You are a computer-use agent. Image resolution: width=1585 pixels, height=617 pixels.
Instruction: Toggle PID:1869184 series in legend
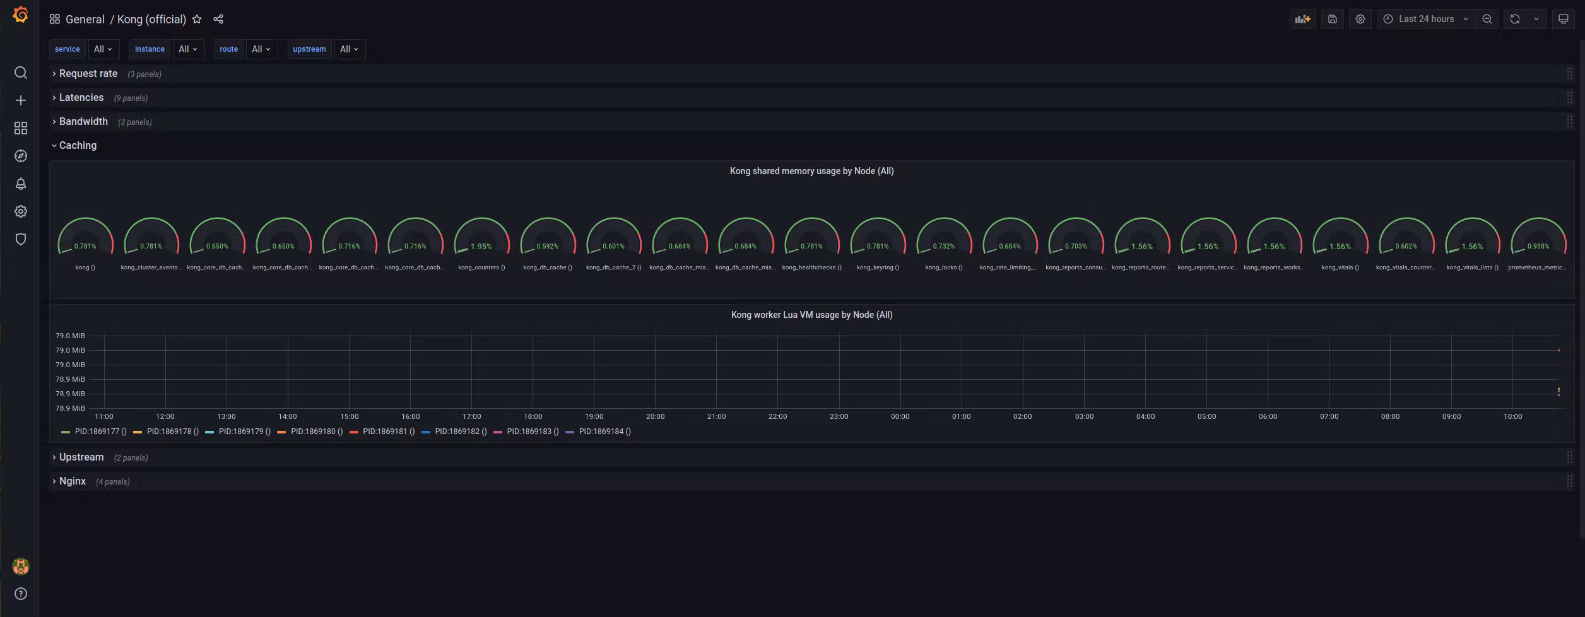tap(604, 432)
